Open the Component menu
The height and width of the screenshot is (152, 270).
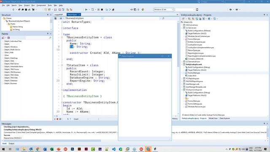pyautogui.click(x=41, y=5)
